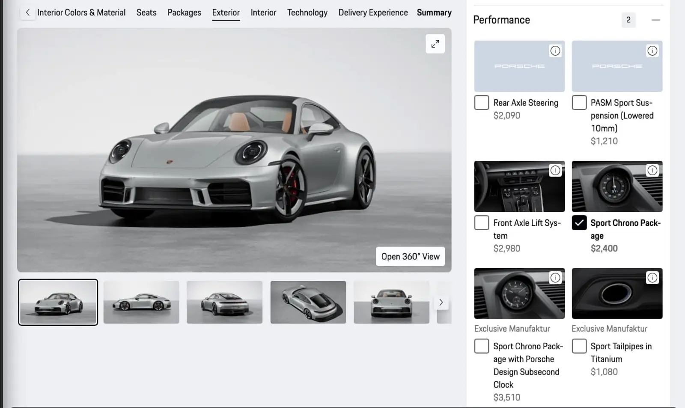Switch to the Technology tab

[307, 12]
